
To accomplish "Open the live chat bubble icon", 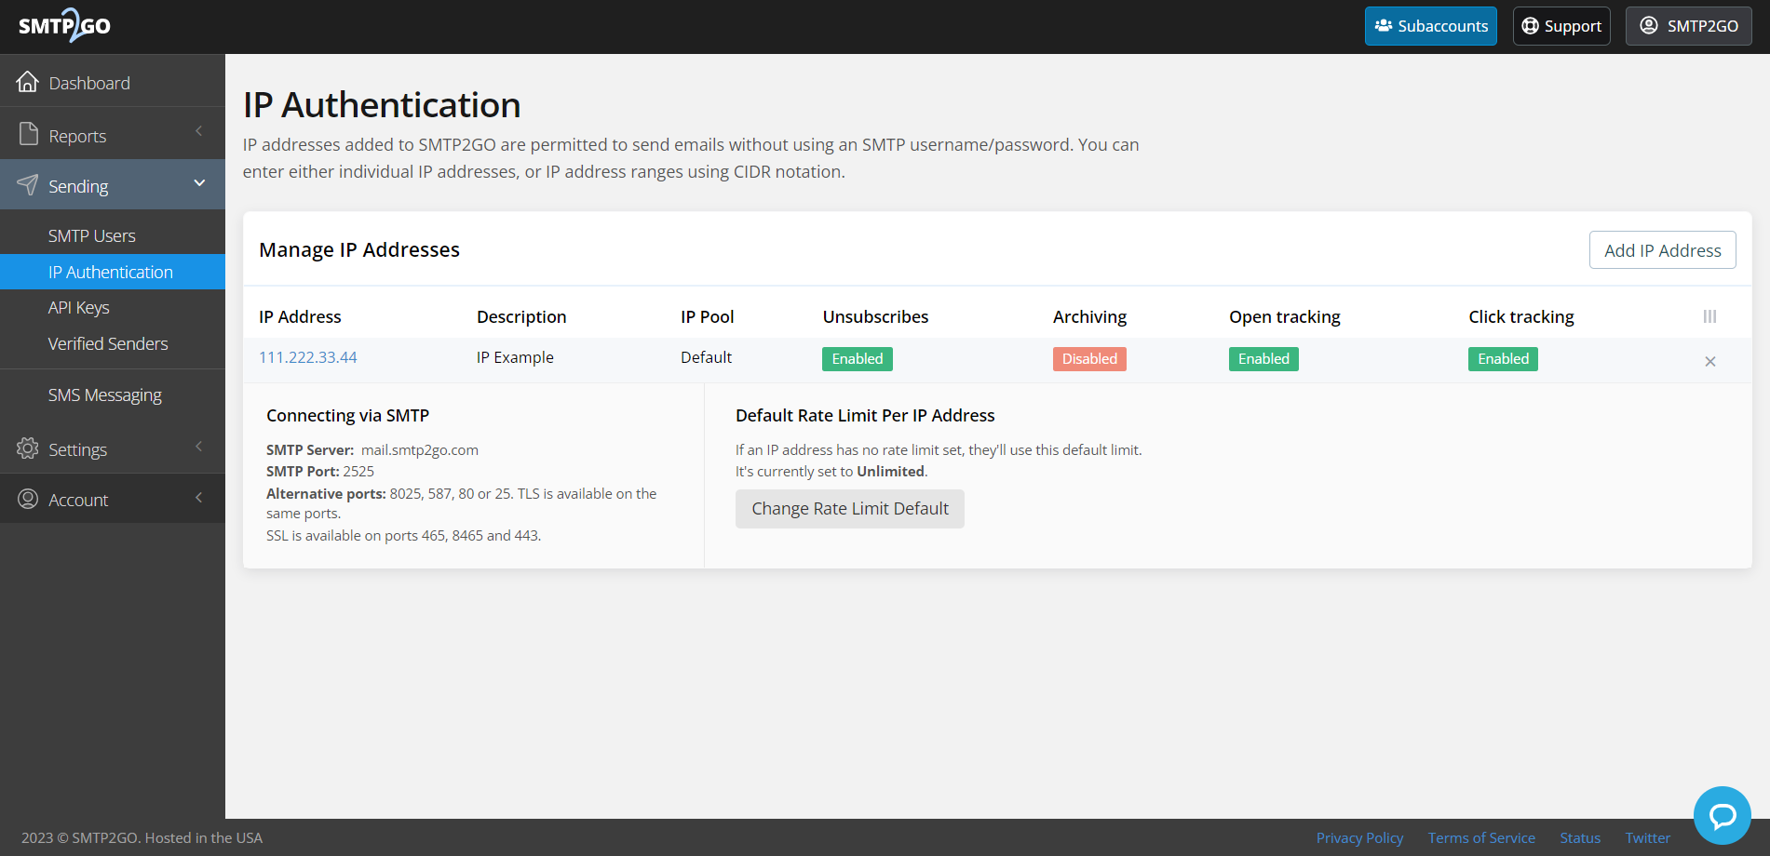I will pyautogui.click(x=1722, y=816).
